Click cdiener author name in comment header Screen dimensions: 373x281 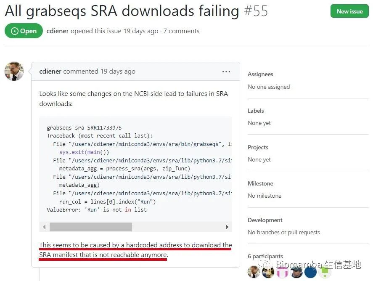click(x=50, y=72)
